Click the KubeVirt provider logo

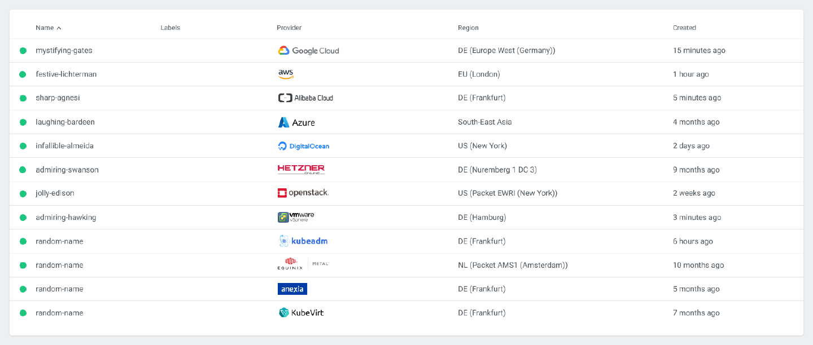pos(301,313)
